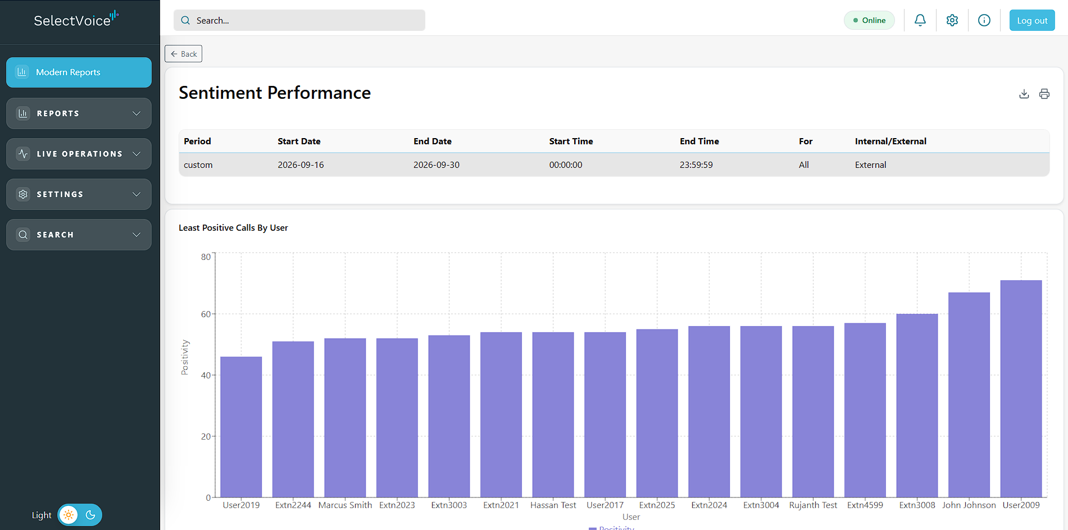Click the 2026-09-30 end date cell
1068x530 pixels.
437,165
